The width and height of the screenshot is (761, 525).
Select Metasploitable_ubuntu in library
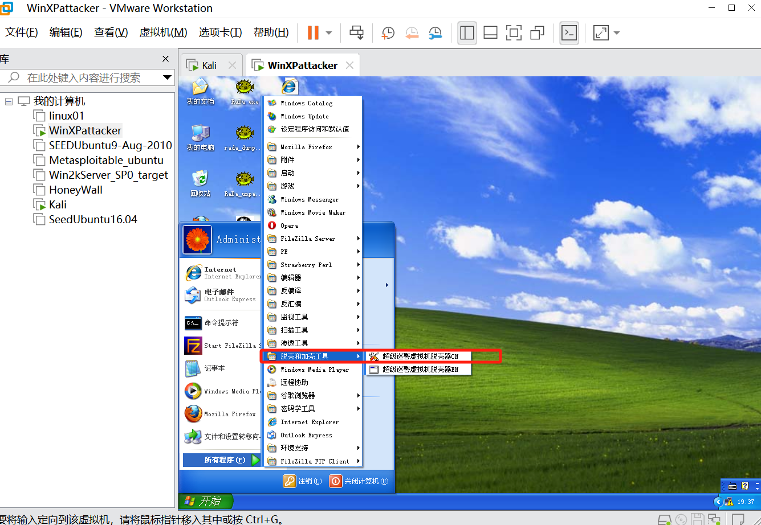106,160
